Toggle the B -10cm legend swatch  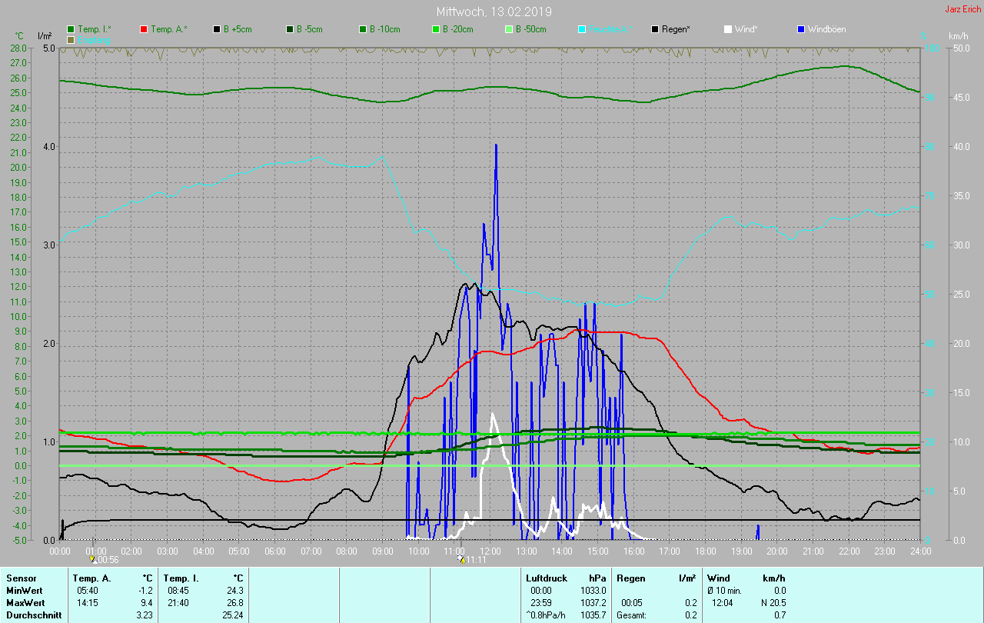[x=362, y=29]
